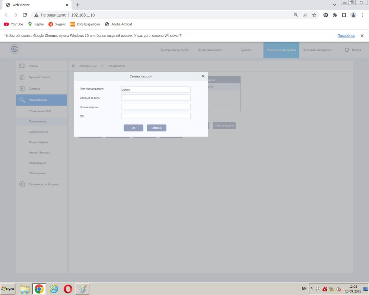Launch Internet Explorer from taskbar

(54, 289)
